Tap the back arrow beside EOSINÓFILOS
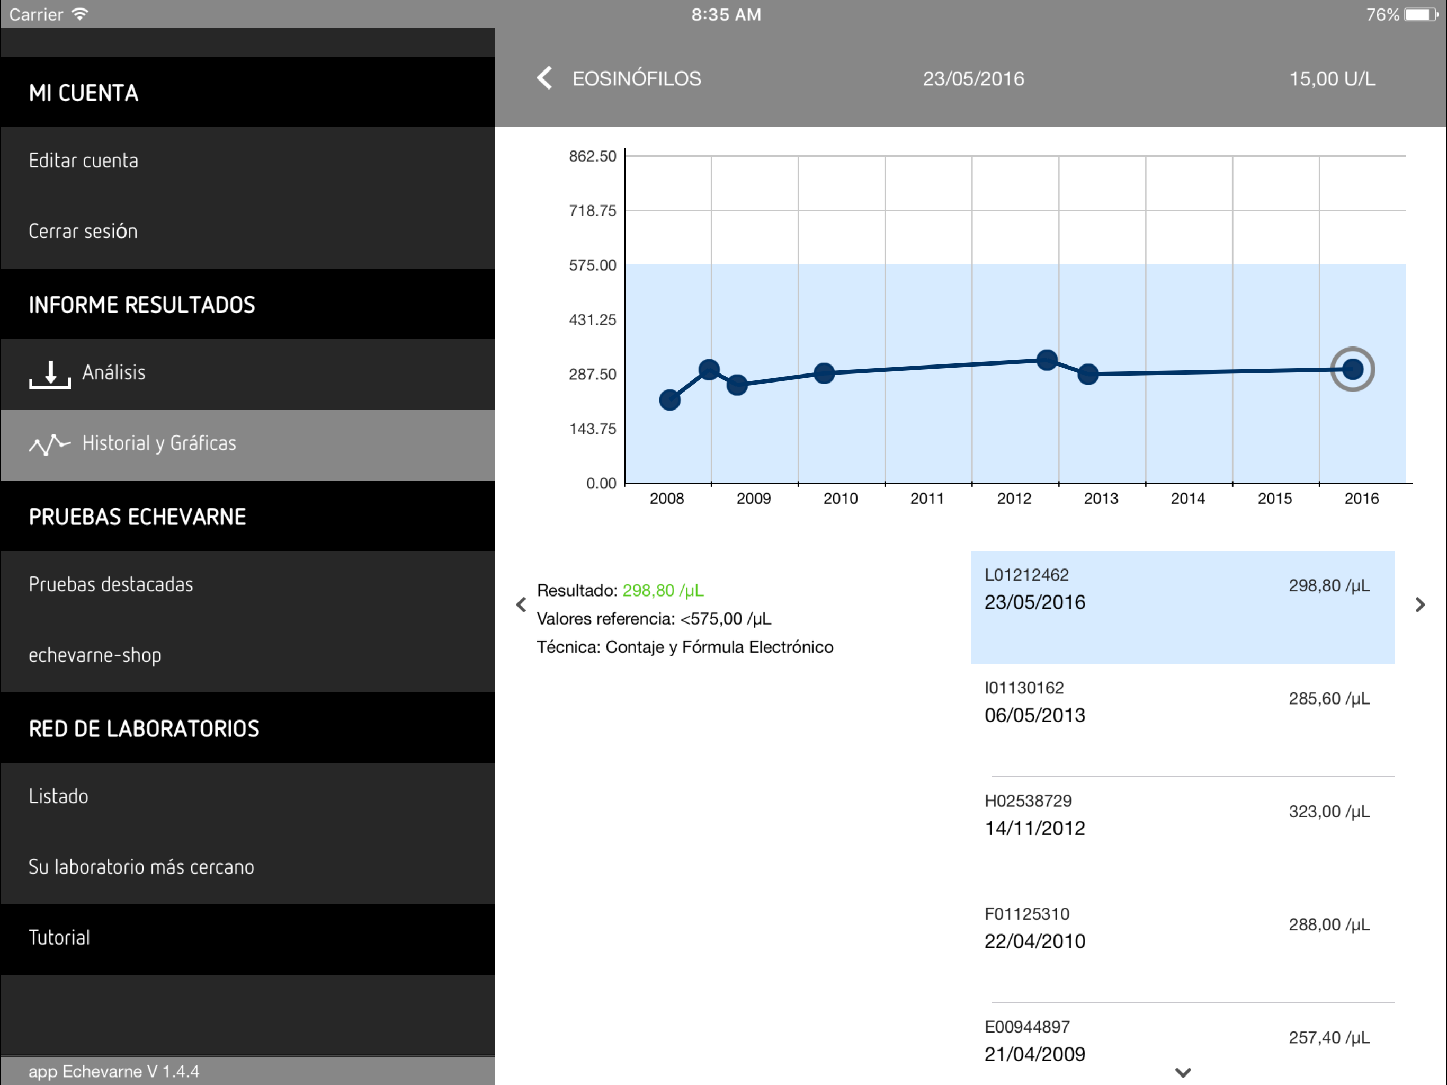The height and width of the screenshot is (1085, 1447). coord(544,78)
